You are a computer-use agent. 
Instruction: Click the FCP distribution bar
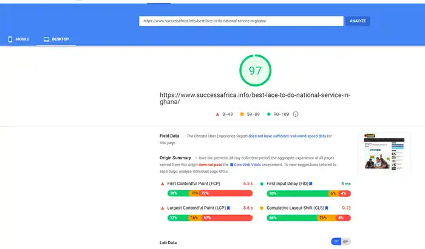(210, 193)
